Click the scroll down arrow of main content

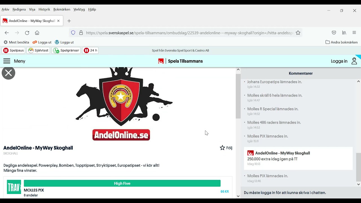[238, 196]
